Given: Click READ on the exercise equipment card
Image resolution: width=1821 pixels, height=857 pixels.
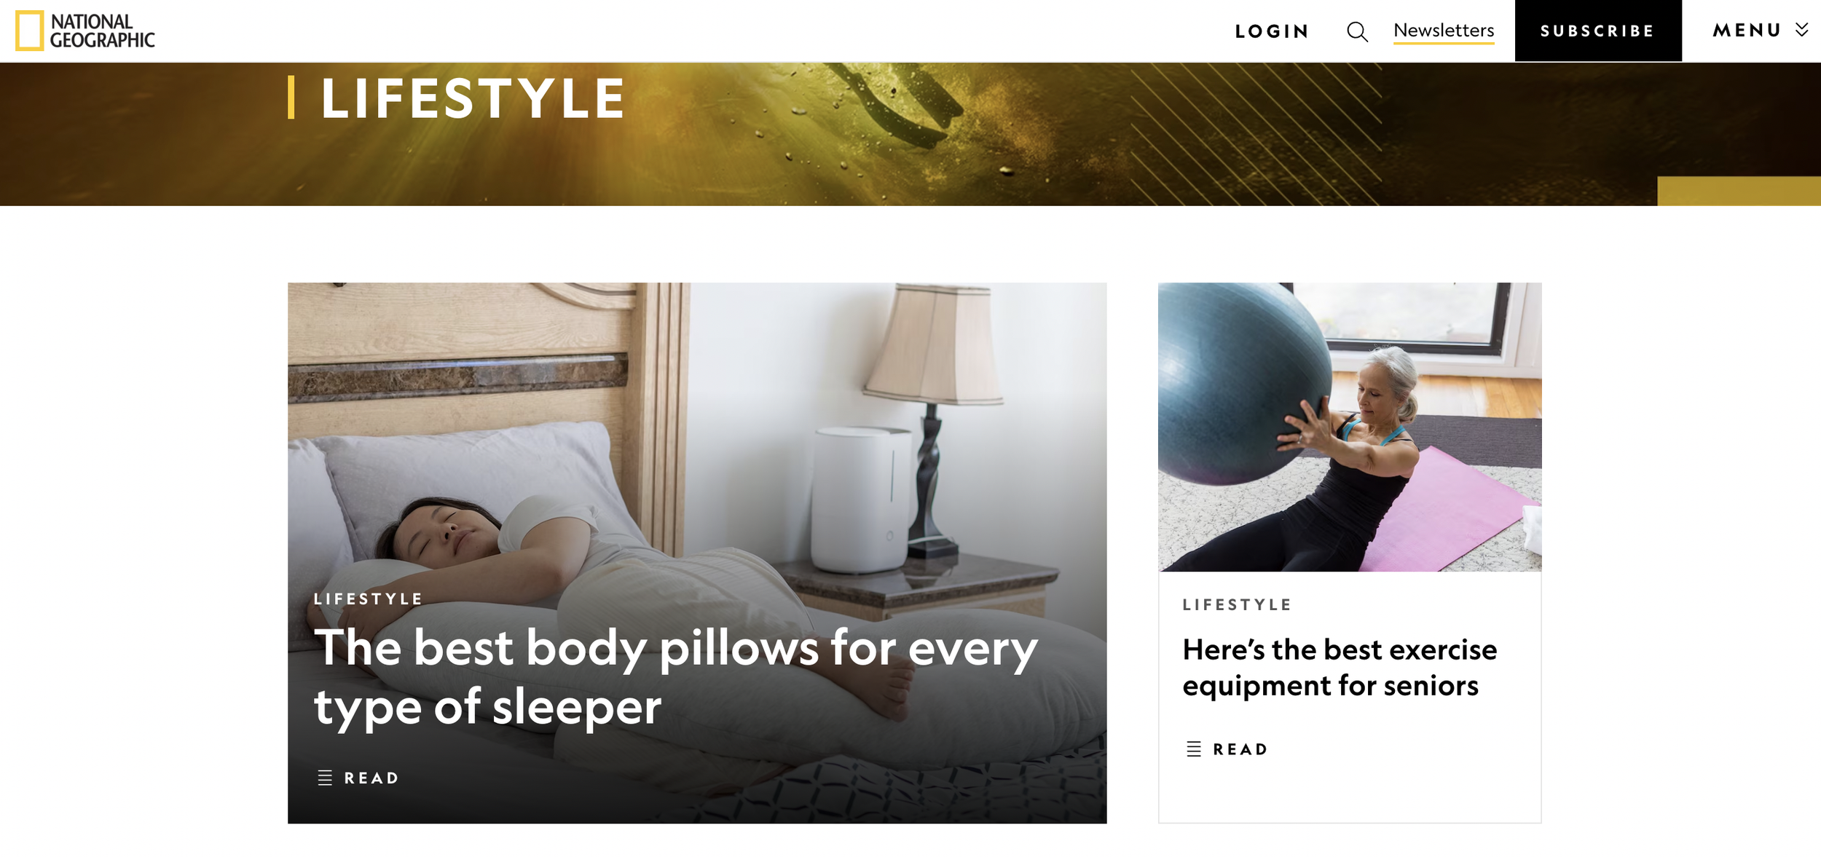Looking at the screenshot, I should pos(1240,749).
